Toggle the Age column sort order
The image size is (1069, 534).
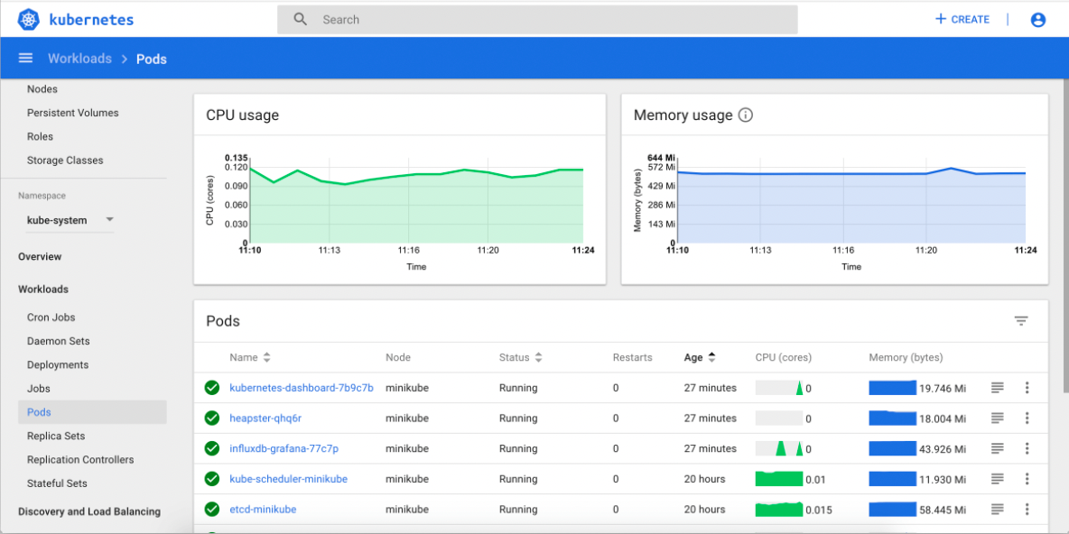[711, 357]
